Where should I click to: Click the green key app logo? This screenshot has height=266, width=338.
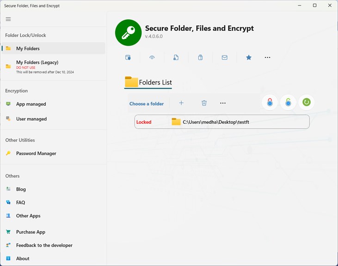pyautogui.click(x=128, y=33)
